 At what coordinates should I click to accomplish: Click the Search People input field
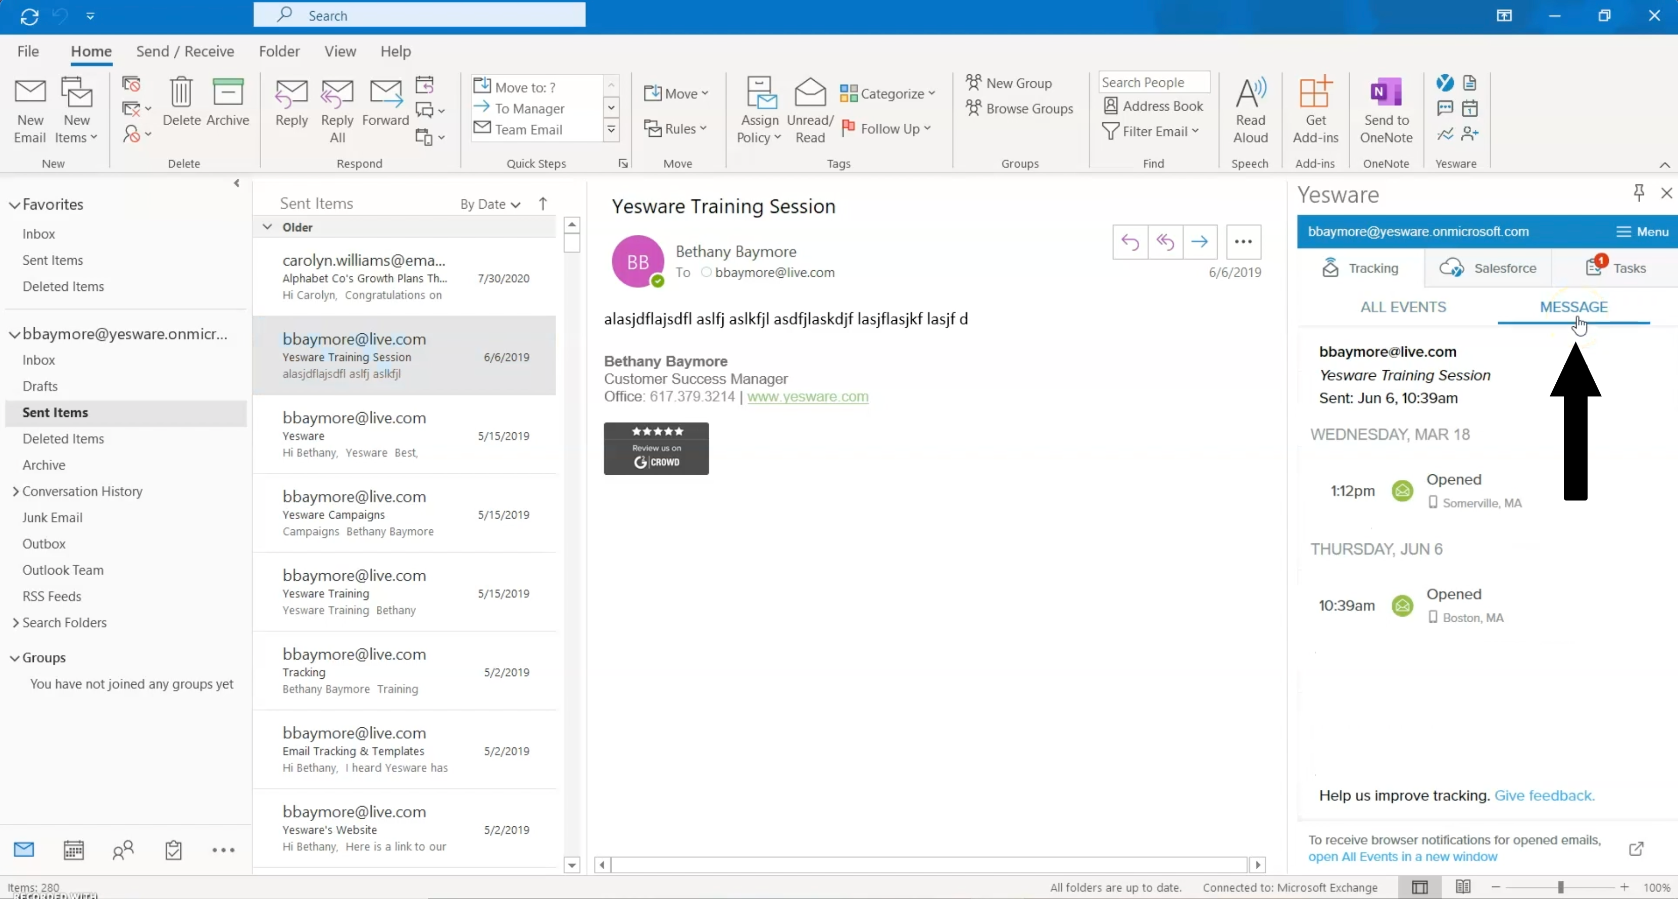point(1153,83)
